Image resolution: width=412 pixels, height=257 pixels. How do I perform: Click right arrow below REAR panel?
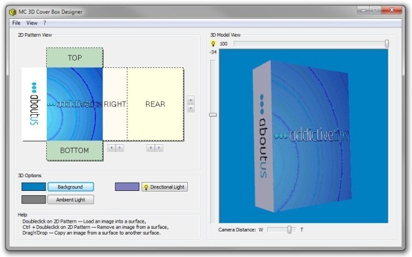[159, 148]
